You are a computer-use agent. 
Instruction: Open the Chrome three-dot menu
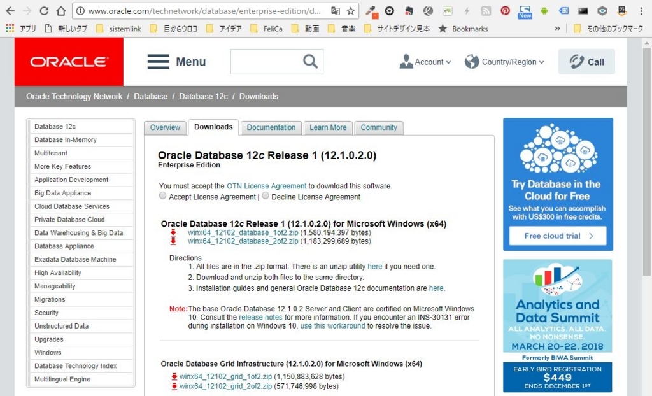(641, 11)
